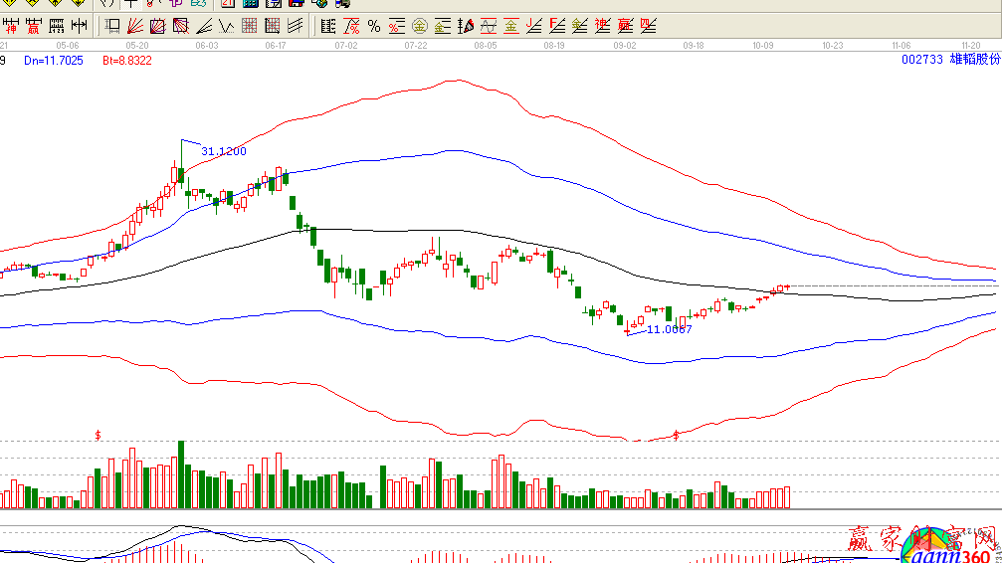
Task: Click the red F angle lines icon
Action: 557,26
